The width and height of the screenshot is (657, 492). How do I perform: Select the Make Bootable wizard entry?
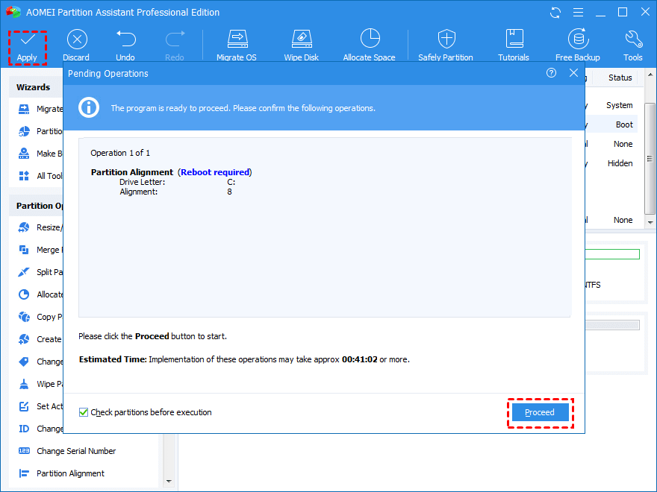[40, 154]
